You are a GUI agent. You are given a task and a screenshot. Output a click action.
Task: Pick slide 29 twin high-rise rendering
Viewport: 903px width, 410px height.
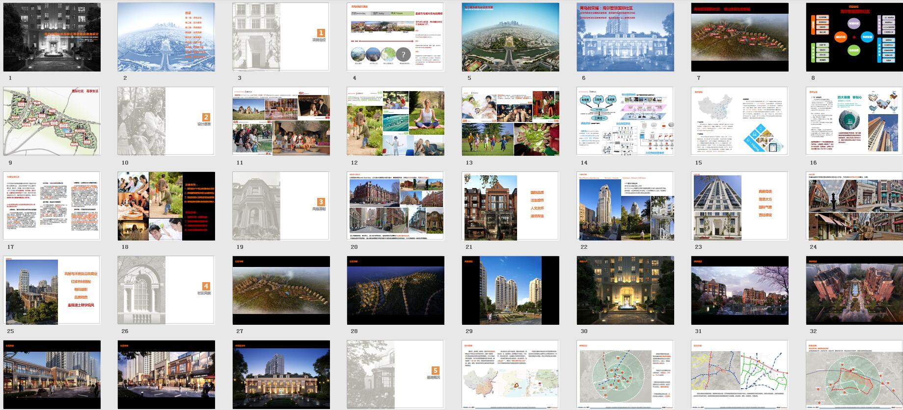(510, 290)
